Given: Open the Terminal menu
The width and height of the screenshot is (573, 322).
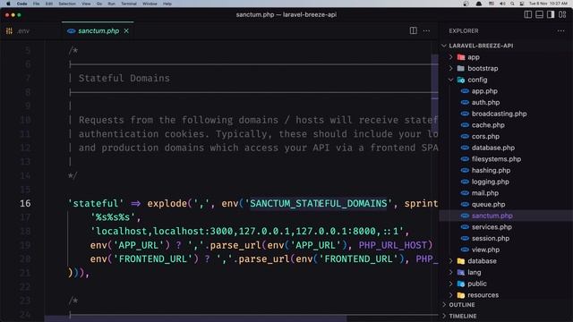Looking at the screenshot, I should [x=129, y=4].
